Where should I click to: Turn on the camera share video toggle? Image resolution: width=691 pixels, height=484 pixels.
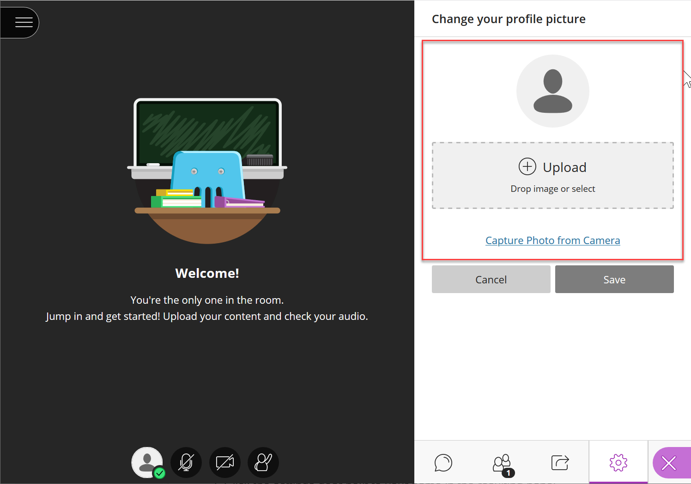tap(225, 462)
